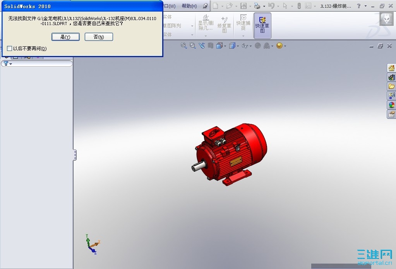This screenshot has width=396, height=269.
Task: Open the Custom Properties task pane tab
Action: pos(391,114)
